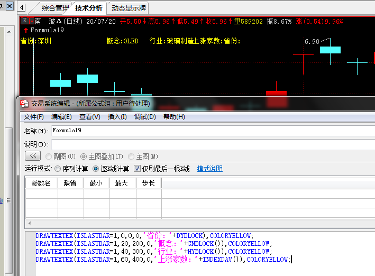The image size is (375, 276).
Task: Click the 量589202 volume value in header
Action: pos(248,22)
